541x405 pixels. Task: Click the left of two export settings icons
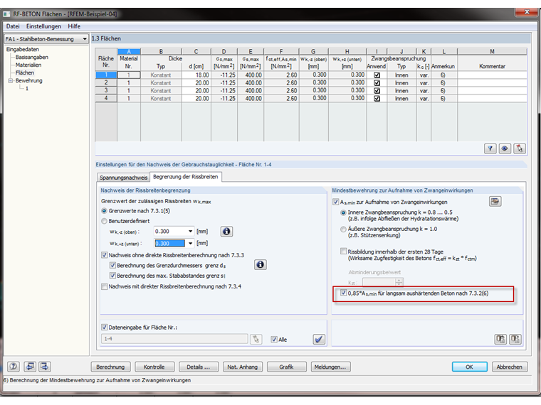[500, 339]
